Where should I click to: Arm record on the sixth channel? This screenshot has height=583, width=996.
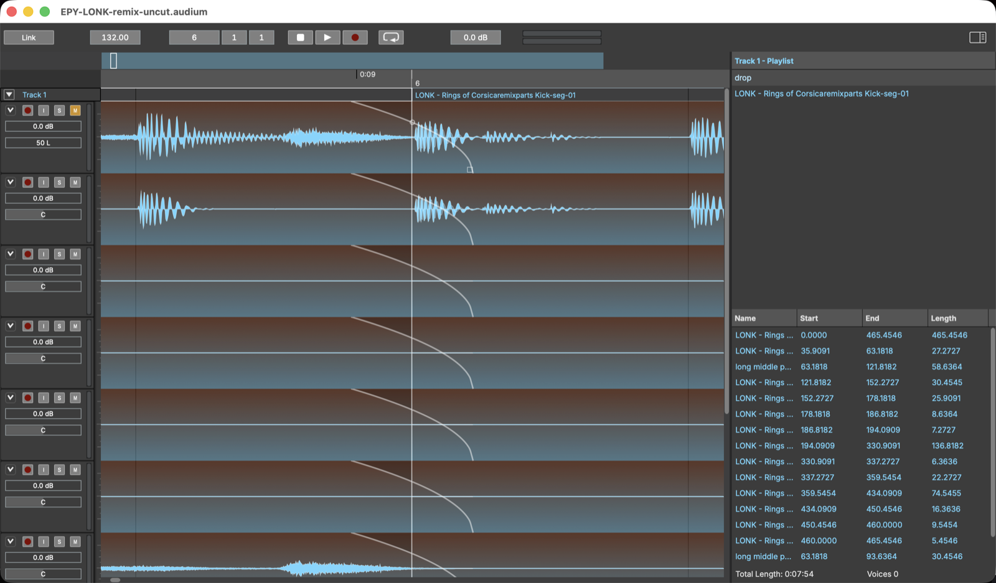click(x=27, y=470)
